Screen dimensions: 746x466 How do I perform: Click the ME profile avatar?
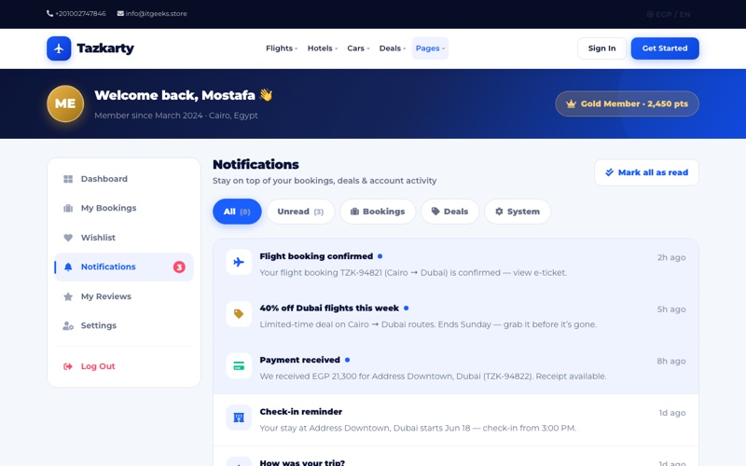coord(65,103)
